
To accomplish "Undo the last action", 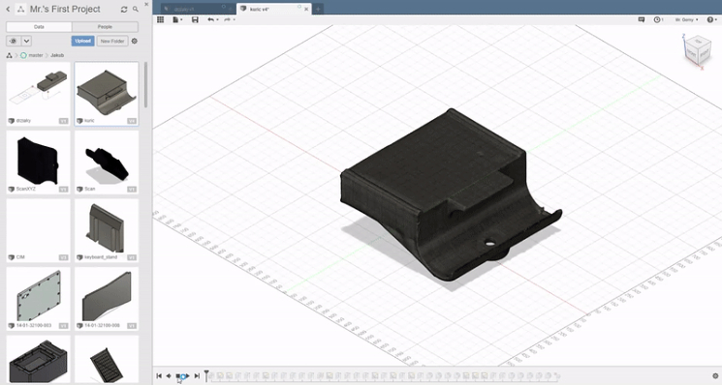I will tap(211, 19).
